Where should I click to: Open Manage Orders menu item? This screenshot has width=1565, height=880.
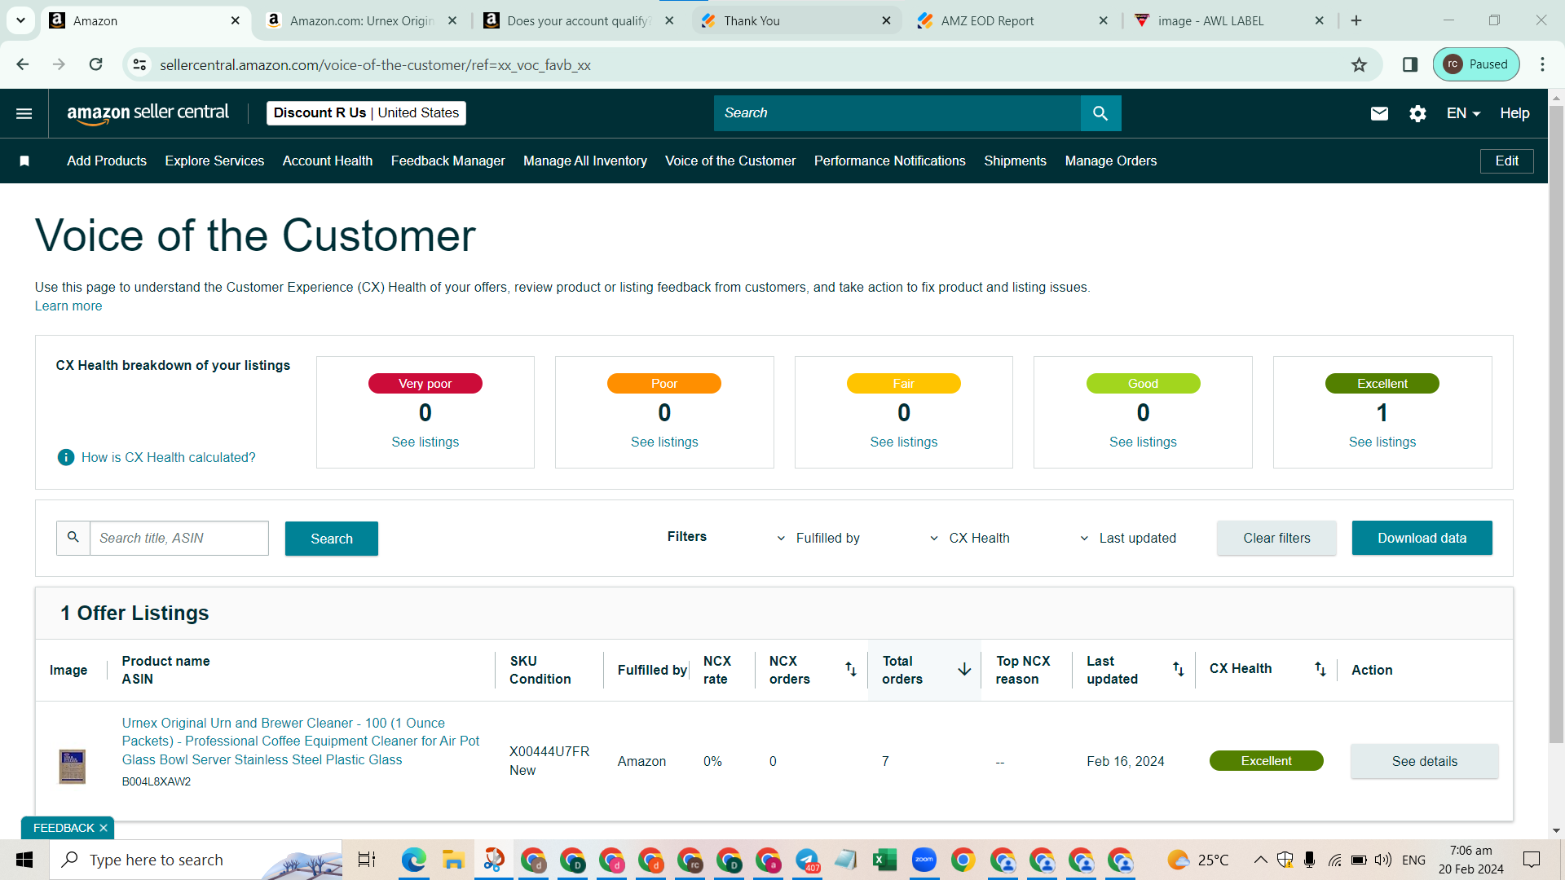[x=1111, y=161]
